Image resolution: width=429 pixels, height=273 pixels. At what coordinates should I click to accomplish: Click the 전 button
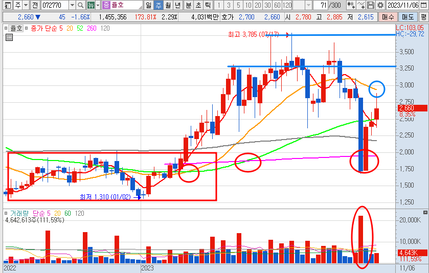click(35, 5)
